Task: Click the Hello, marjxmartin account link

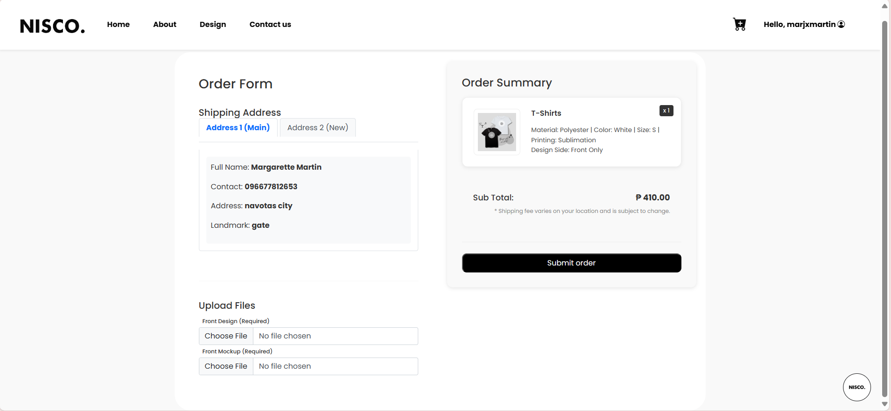Action: coord(799,24)
